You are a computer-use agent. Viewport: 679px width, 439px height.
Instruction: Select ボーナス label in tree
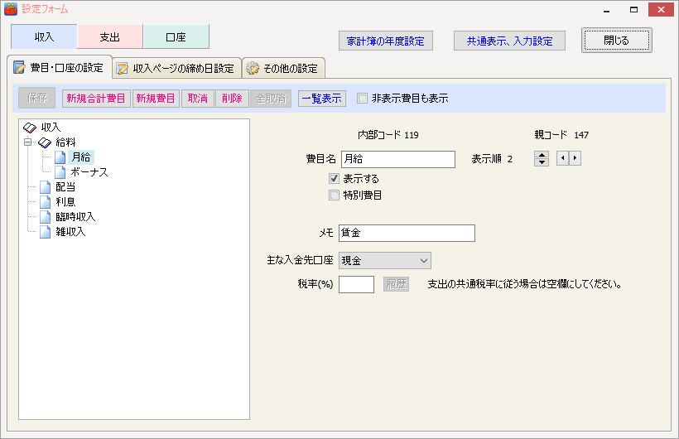[89, 172]
